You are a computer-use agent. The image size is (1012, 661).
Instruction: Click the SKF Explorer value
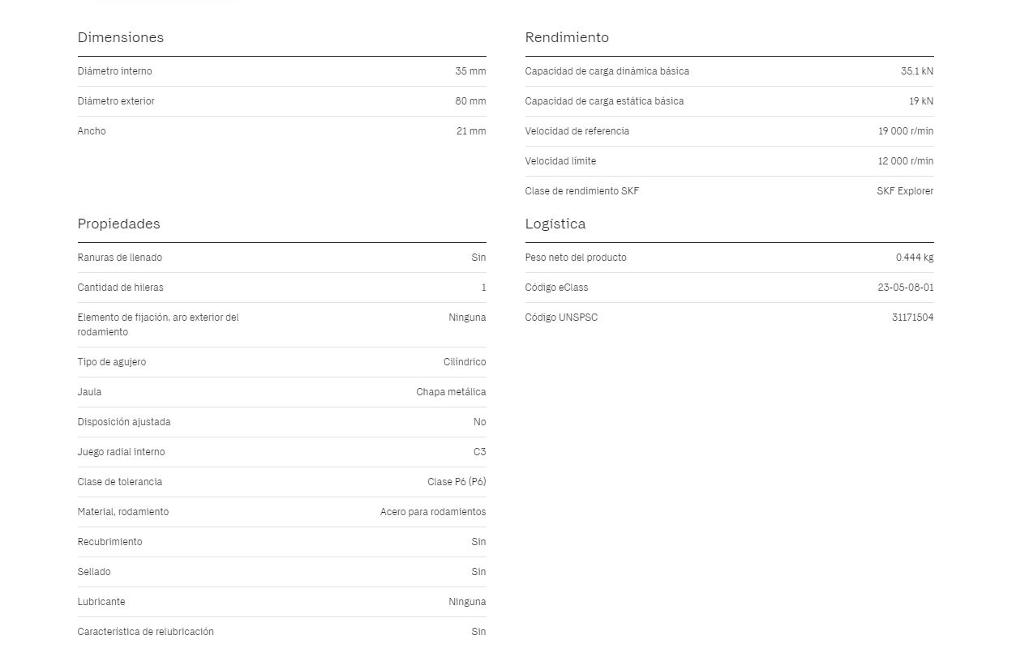(904, 191)
